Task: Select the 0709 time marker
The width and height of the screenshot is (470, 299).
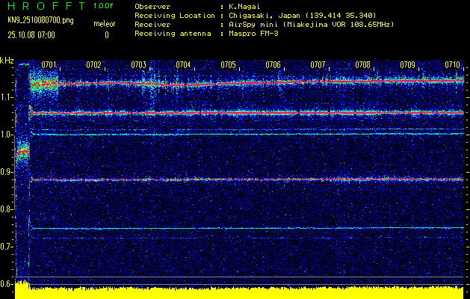Action: [408, 65]
